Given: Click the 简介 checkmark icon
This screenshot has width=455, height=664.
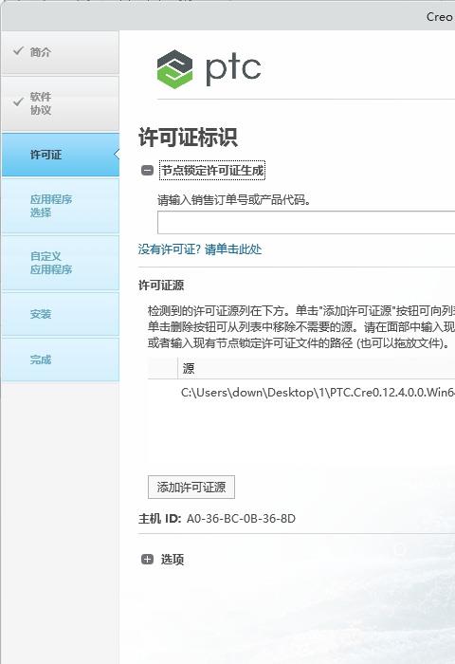Looking at the screenshot, I should [18, 51].
